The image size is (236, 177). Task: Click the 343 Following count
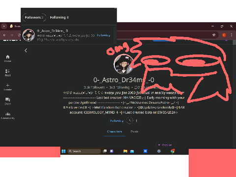119,88
